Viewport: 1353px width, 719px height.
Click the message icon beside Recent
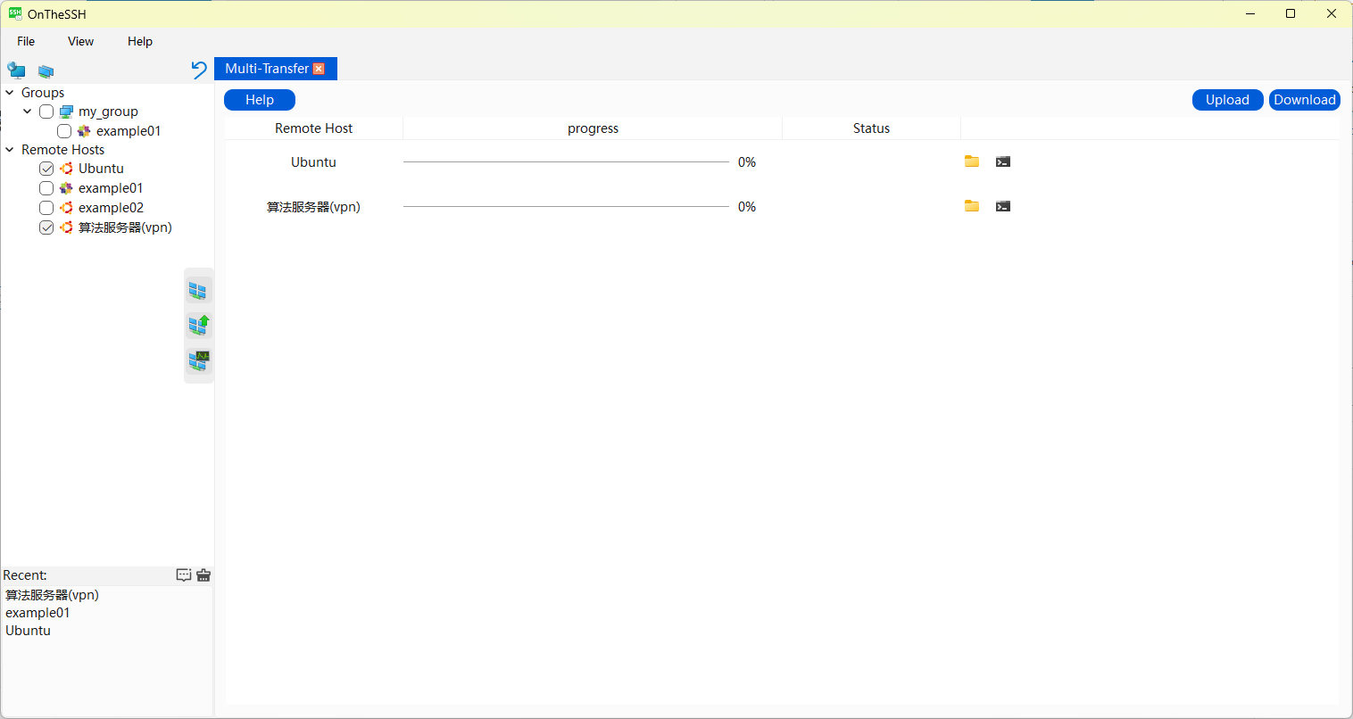pos(184,575)
